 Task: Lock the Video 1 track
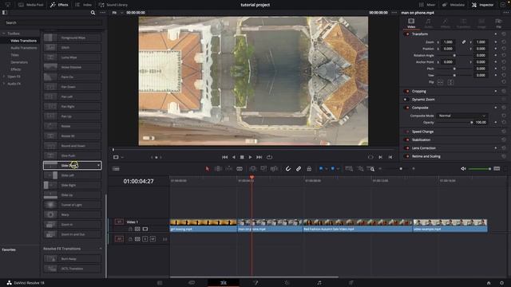coord(130,229)
